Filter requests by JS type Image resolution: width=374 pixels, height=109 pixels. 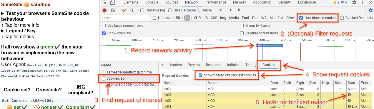point(206,18)
